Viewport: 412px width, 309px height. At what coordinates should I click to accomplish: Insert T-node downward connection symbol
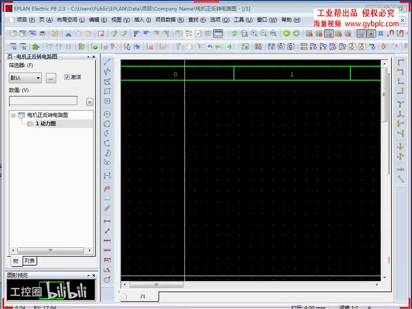pyautogui.click(x=400, y=104)
